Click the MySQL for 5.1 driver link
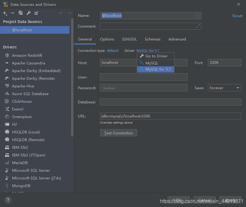246x207 pixels. [148, 51]
